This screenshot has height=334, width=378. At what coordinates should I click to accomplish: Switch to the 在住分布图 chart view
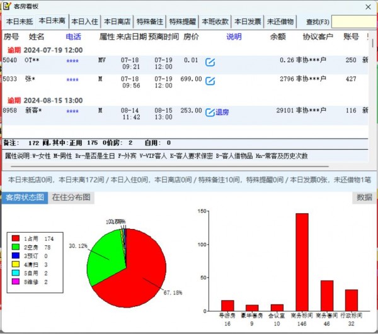click(72, 198)
